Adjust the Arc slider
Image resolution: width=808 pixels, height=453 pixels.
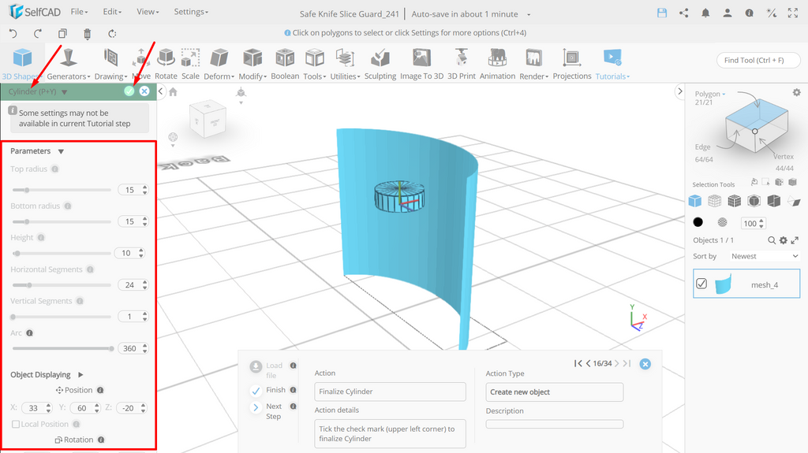coord(62,348)
